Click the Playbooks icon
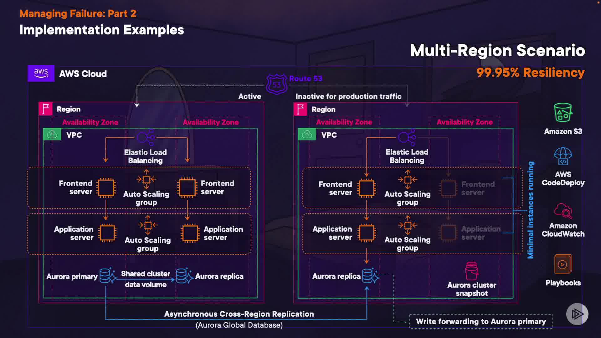This screenshot has width=601, height=338. coord(563,264)
